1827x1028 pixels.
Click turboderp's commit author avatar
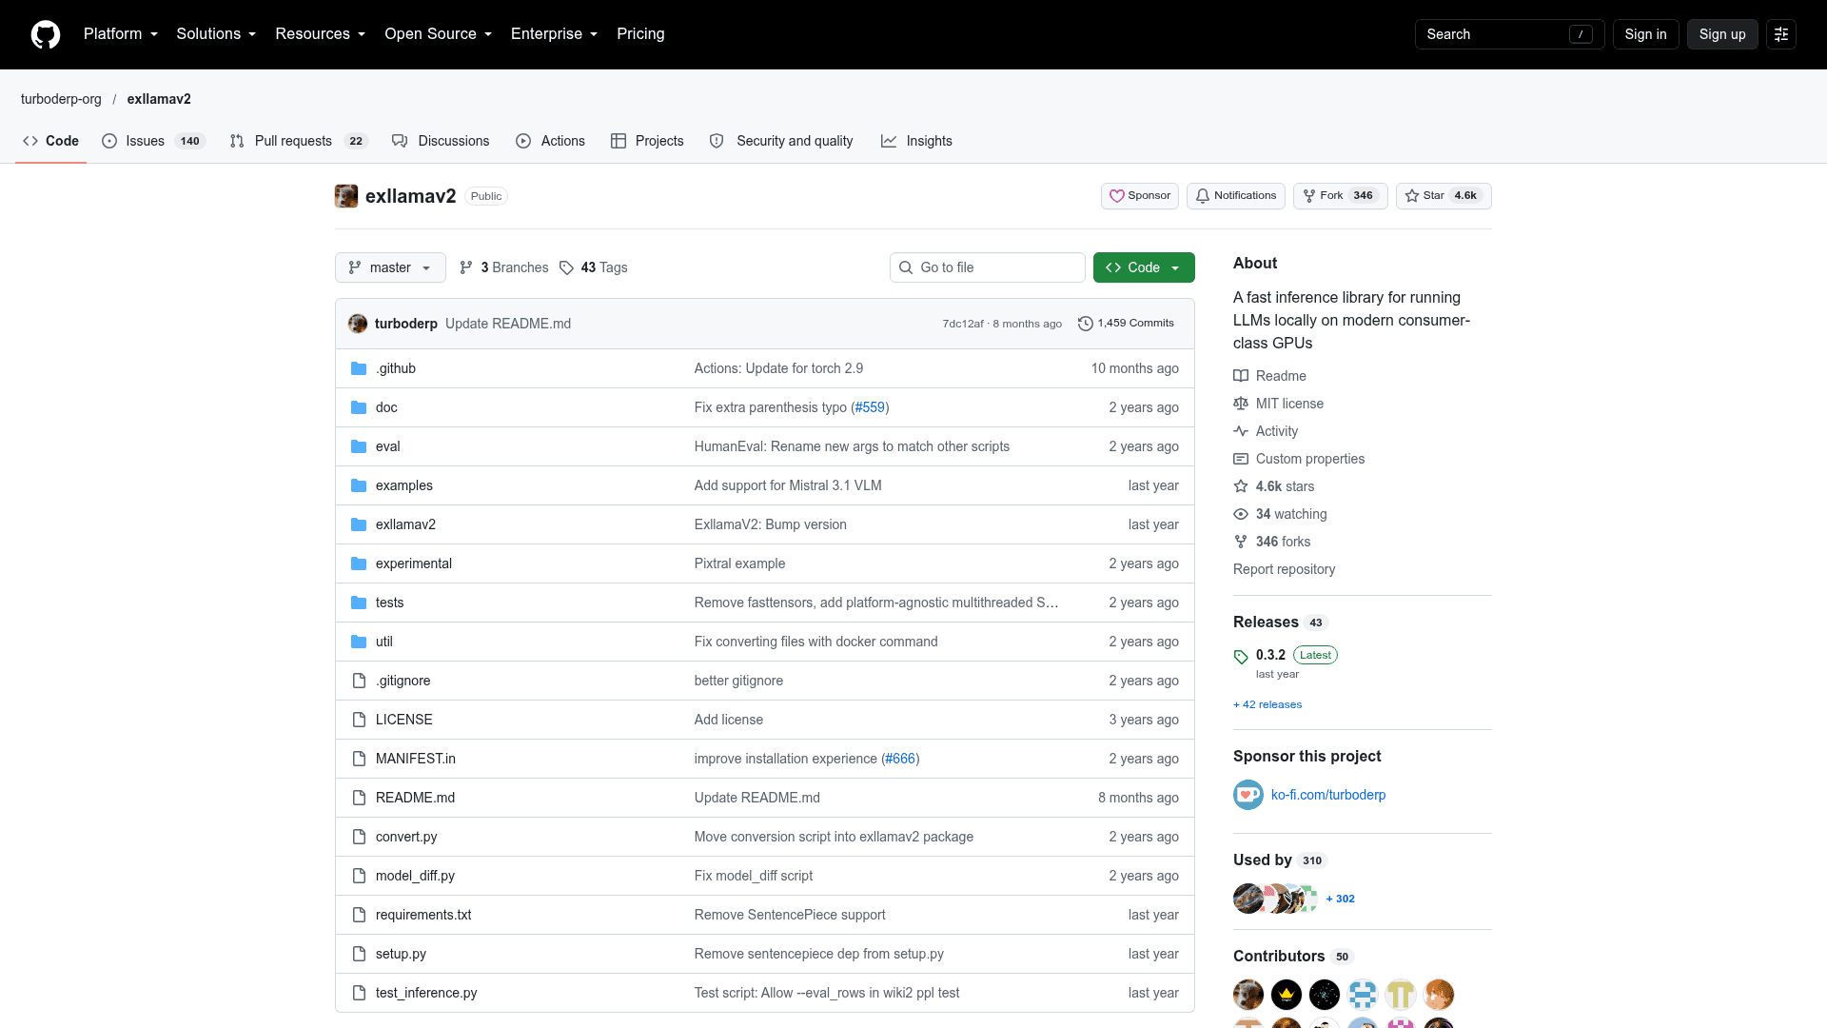tap(358, 324)
